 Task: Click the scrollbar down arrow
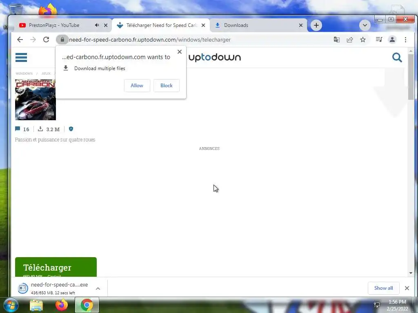pos(411,273)
